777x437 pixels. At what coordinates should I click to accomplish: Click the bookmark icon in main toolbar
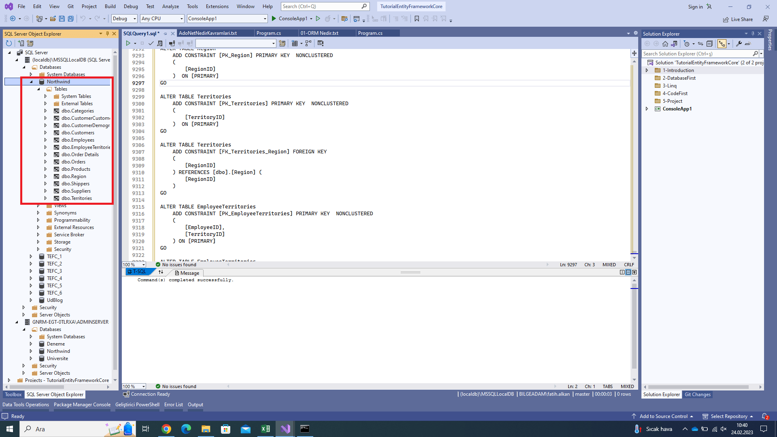click(417, 19)
